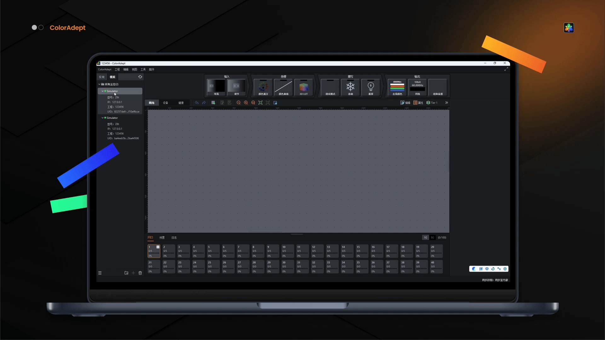
Task: Expand the double-chevron overflow on canvas toolbar
Action: 447,103
